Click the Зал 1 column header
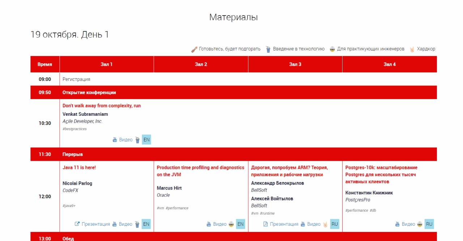The width and height of the screenshot is (463, 241). (107, 64)
